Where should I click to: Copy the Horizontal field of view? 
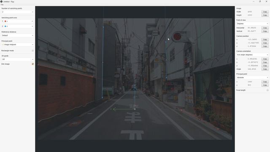pos(265,28)
